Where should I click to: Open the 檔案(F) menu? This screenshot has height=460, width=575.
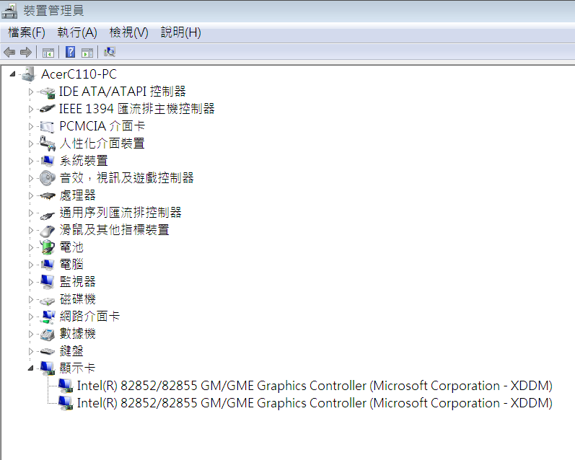coord(27,32)
